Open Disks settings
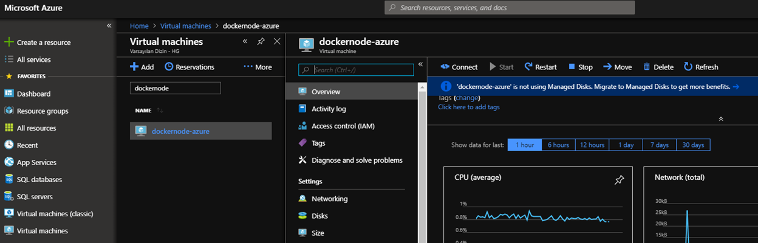758x243 pixels. coord(319,216)
